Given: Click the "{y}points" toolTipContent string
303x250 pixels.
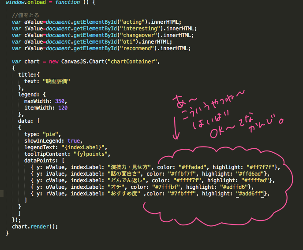Looking at the screenshot, I should tap(90, 154).
